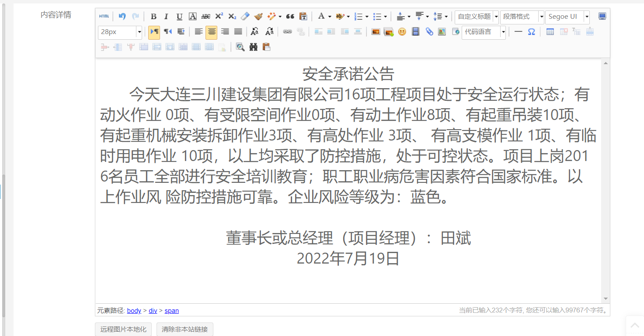Select span in the element path
Image resolution: width=644 pixels, height=336 pixels.
(172, 311)
